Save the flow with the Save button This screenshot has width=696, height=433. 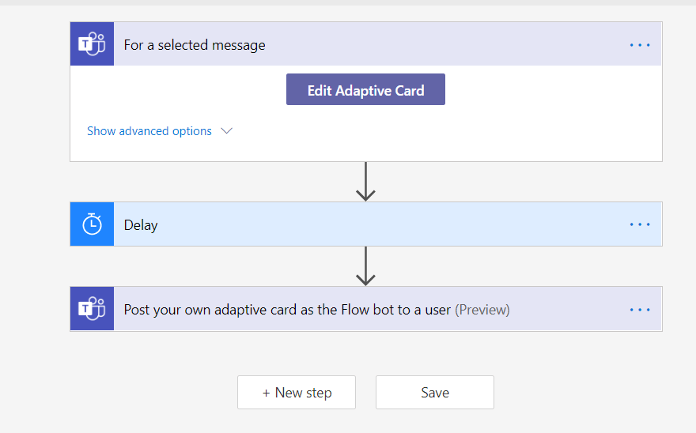coord(435,393)
